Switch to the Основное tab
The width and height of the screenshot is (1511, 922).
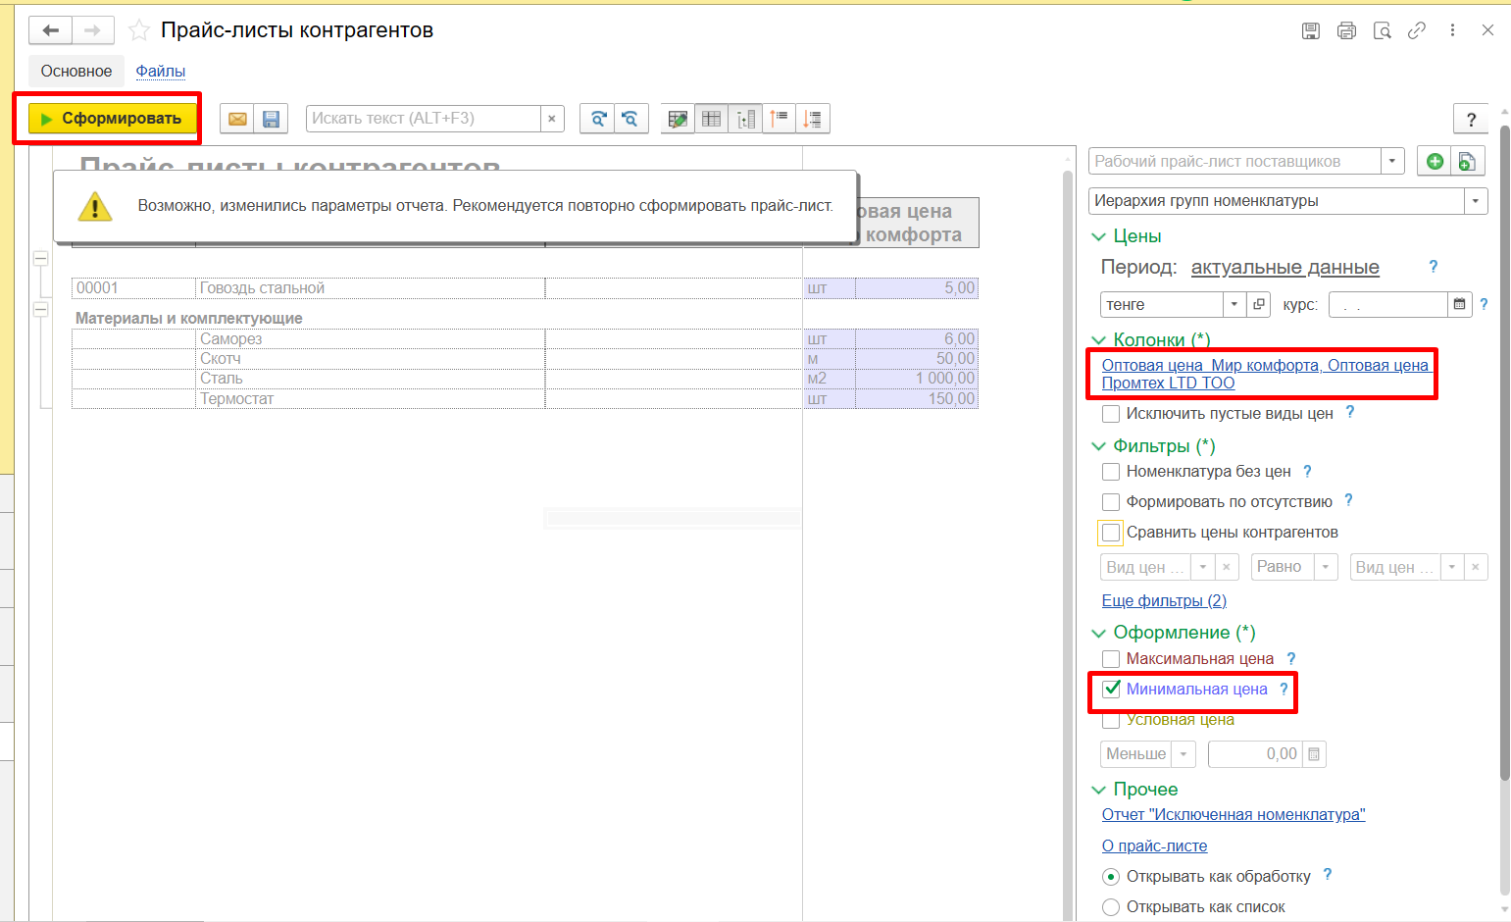pyautogui.click(x=76, y=72)
